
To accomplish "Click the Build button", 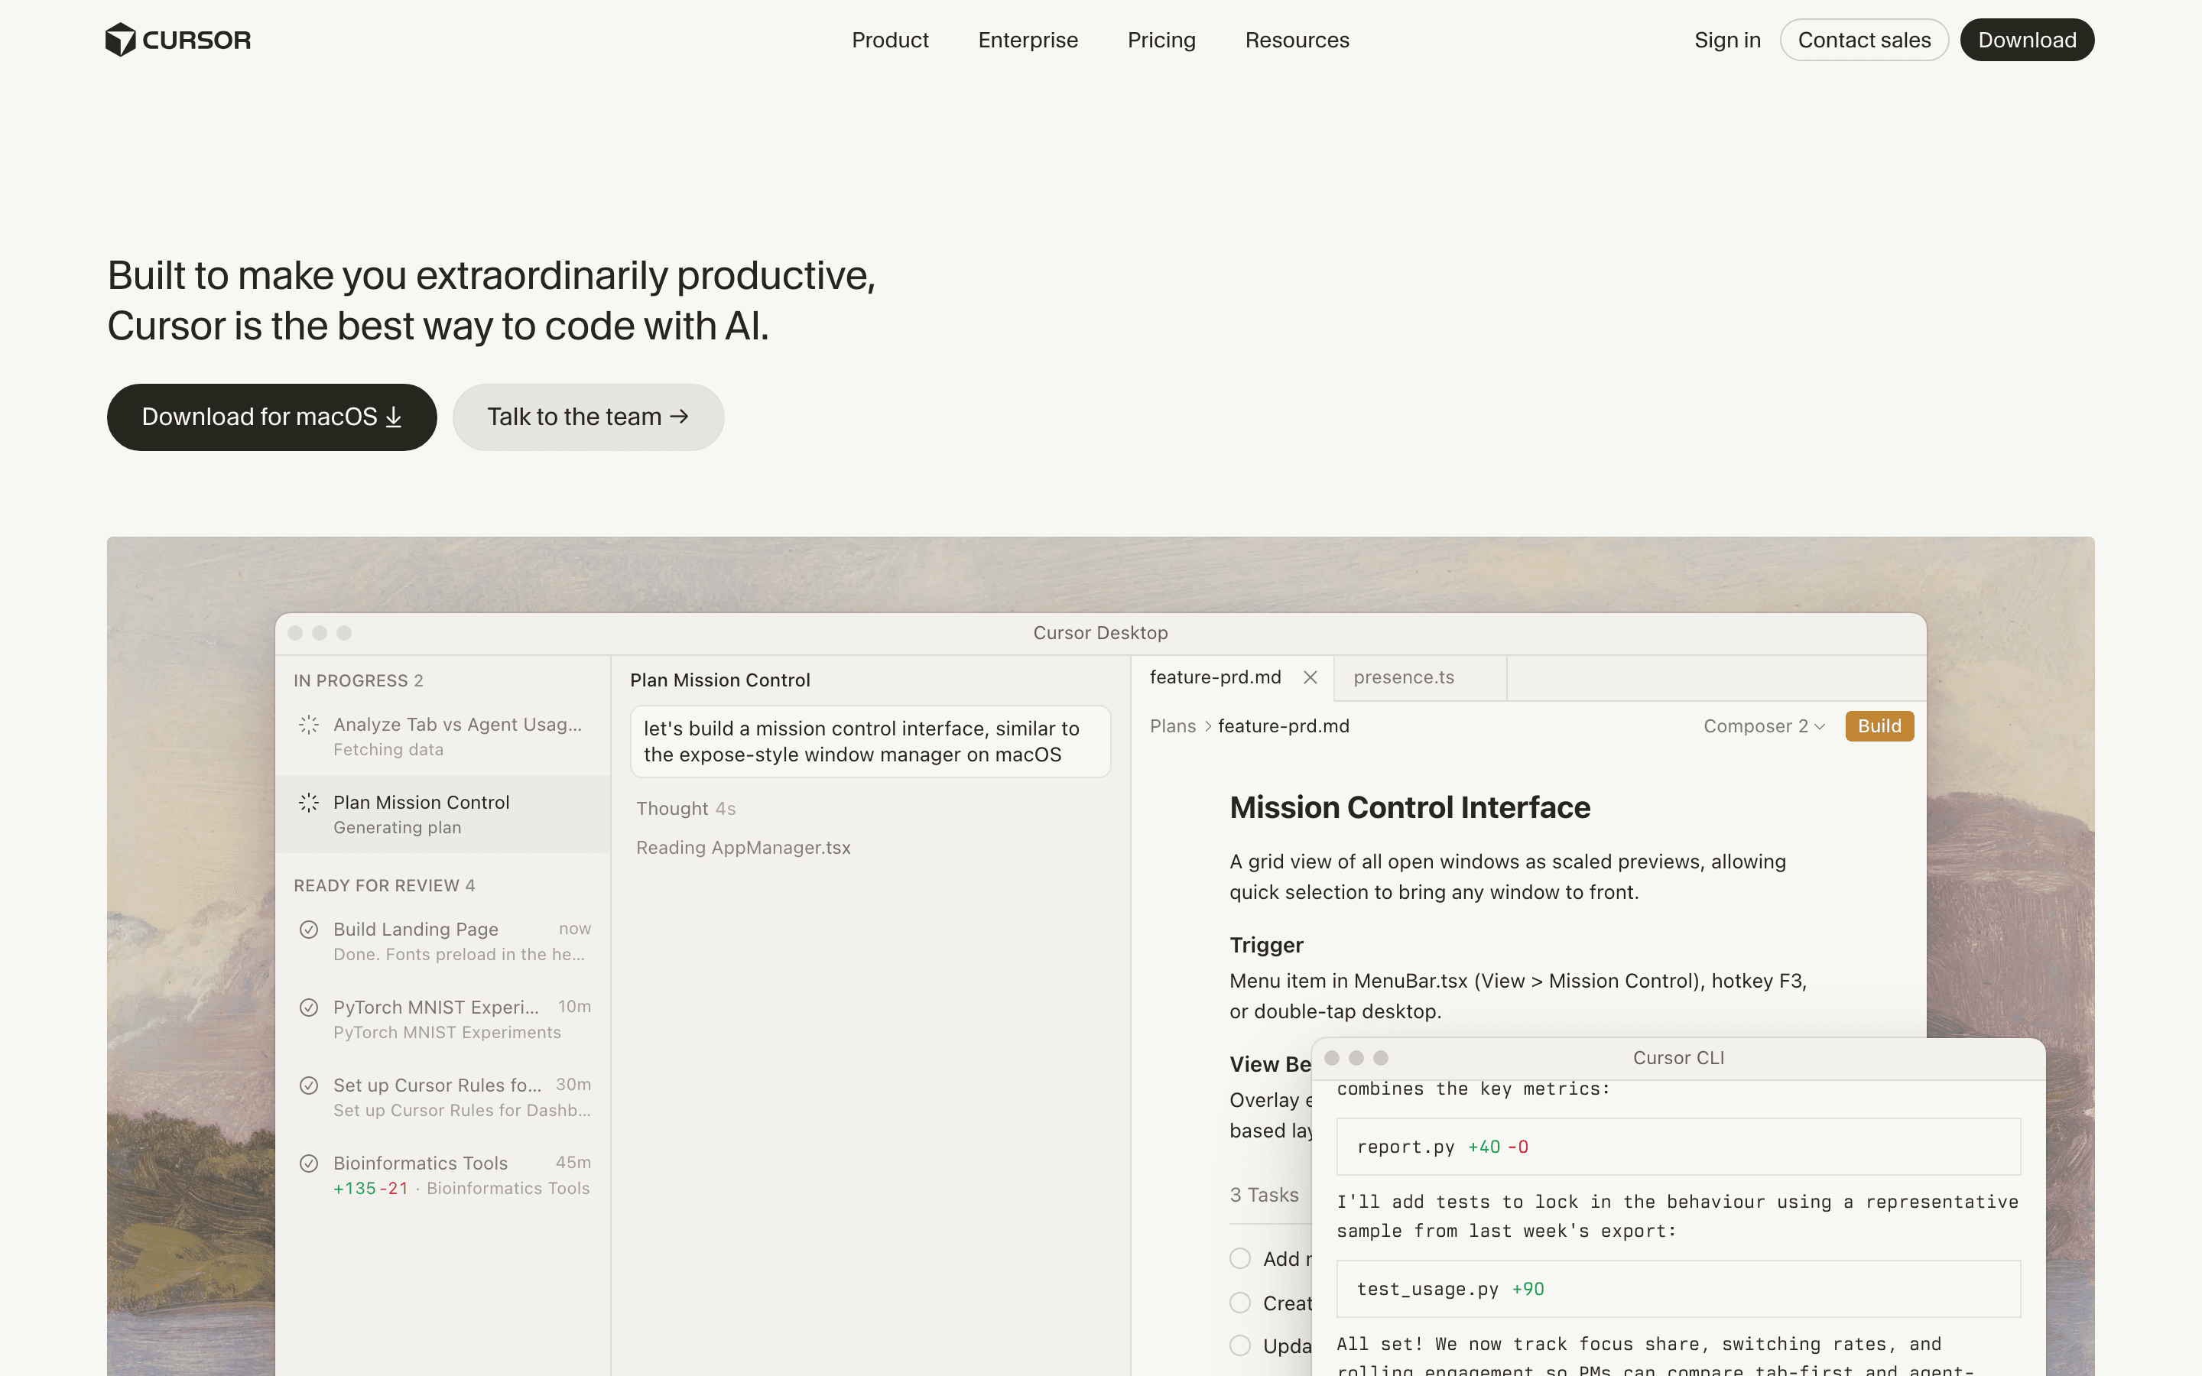I will click(x=1879, y=725).
